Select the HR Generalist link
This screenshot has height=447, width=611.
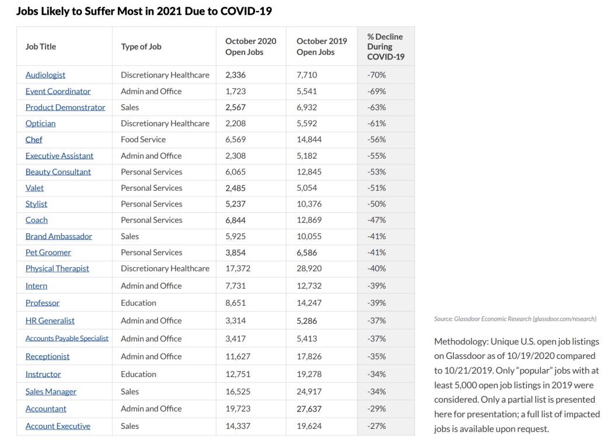tap(50, 320)
